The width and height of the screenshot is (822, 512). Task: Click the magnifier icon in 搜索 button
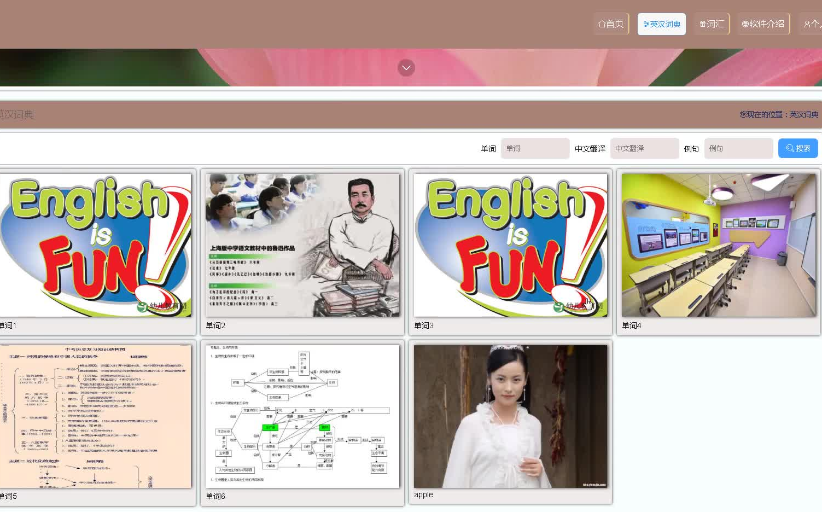790,148
